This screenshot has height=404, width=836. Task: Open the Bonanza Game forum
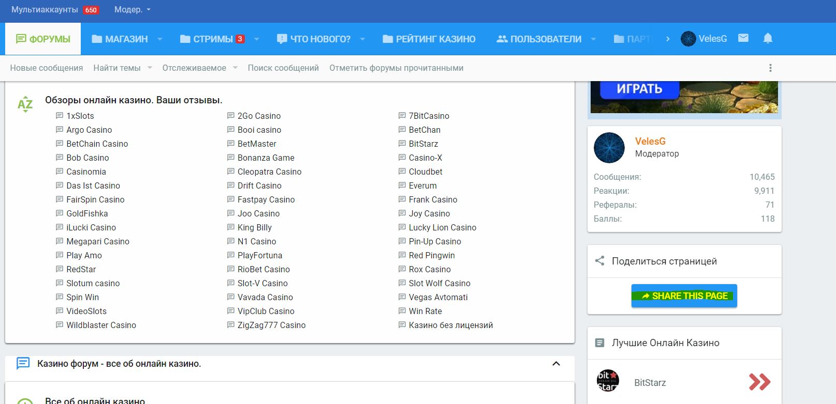point(266,158)
